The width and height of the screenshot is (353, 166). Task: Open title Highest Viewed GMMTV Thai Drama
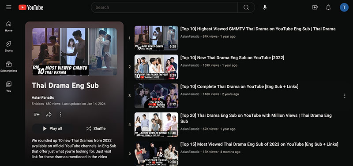coord(258,29)
